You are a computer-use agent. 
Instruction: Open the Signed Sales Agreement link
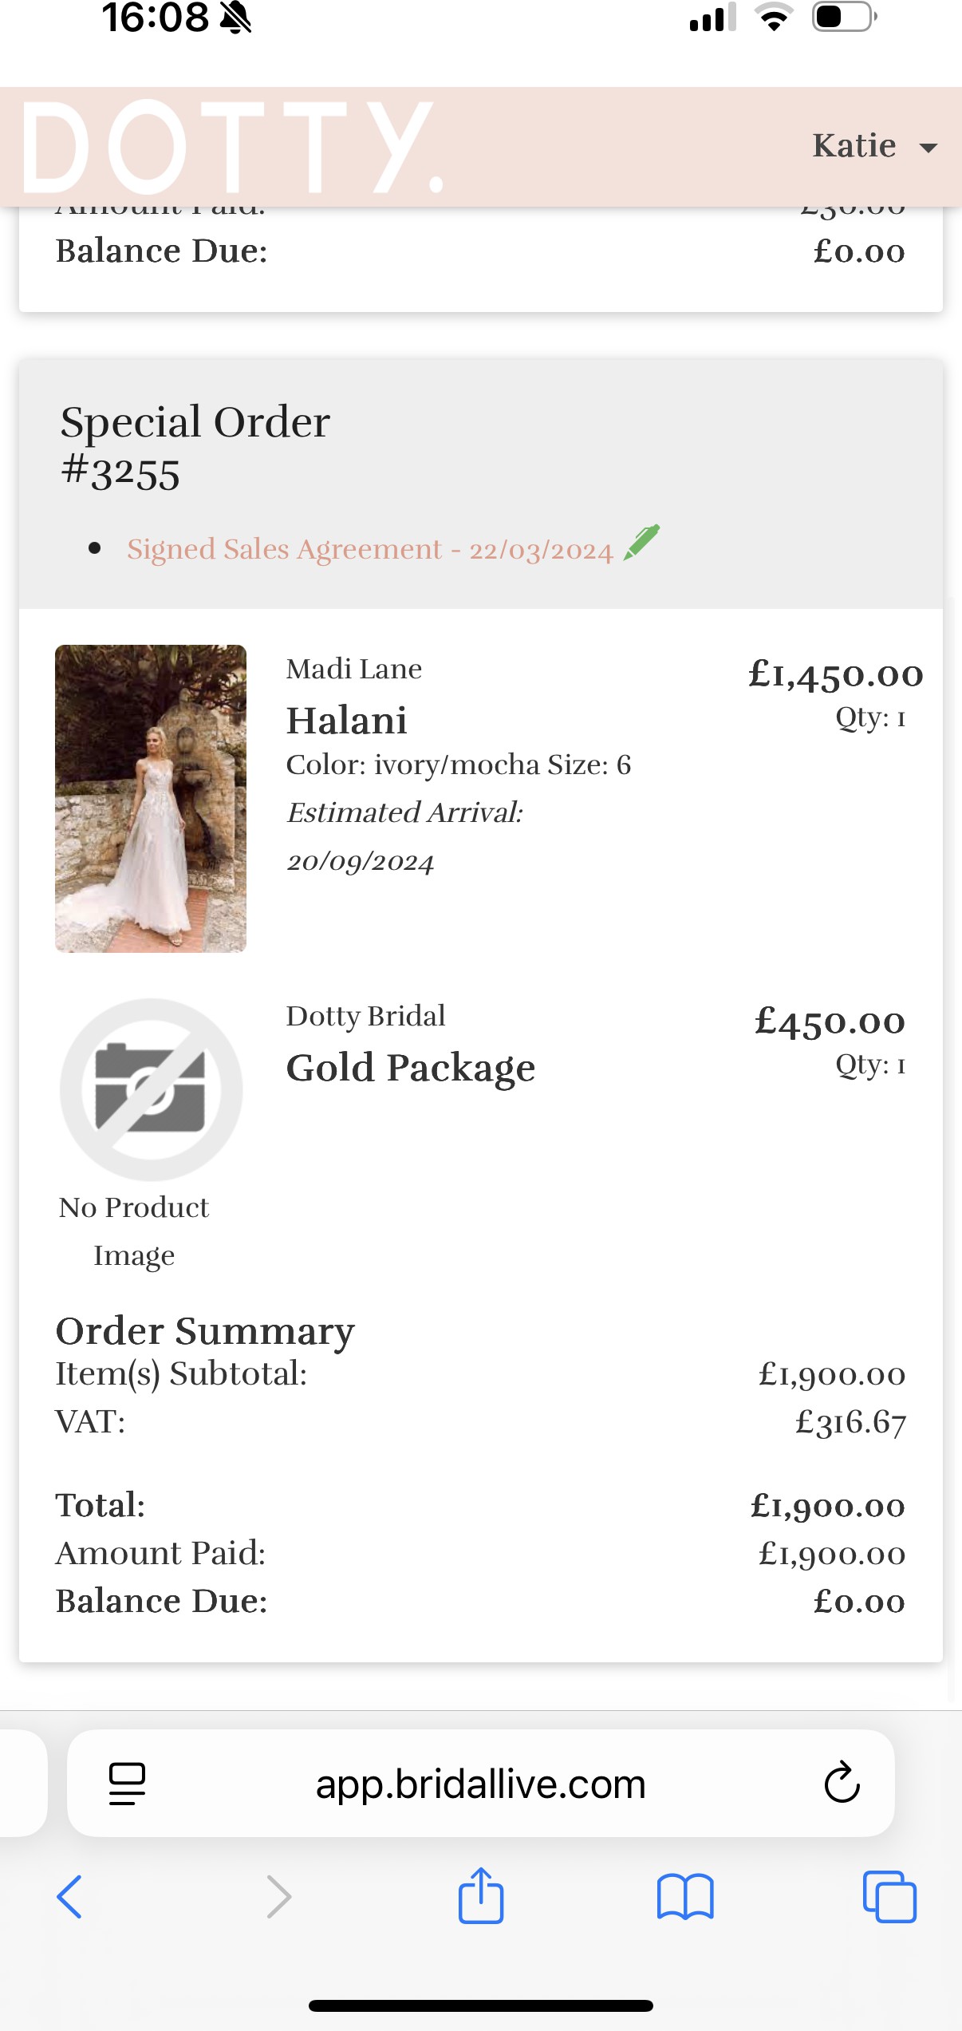(369, 549)
